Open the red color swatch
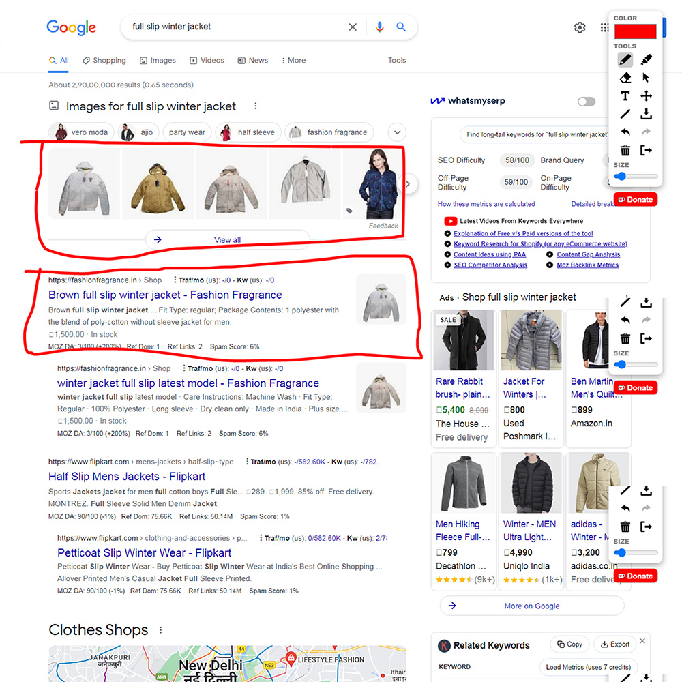The image size is (682, 682). tap(634, 32)
